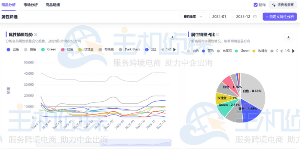Toggle the 翻译 checkbox

pos(255,5)
